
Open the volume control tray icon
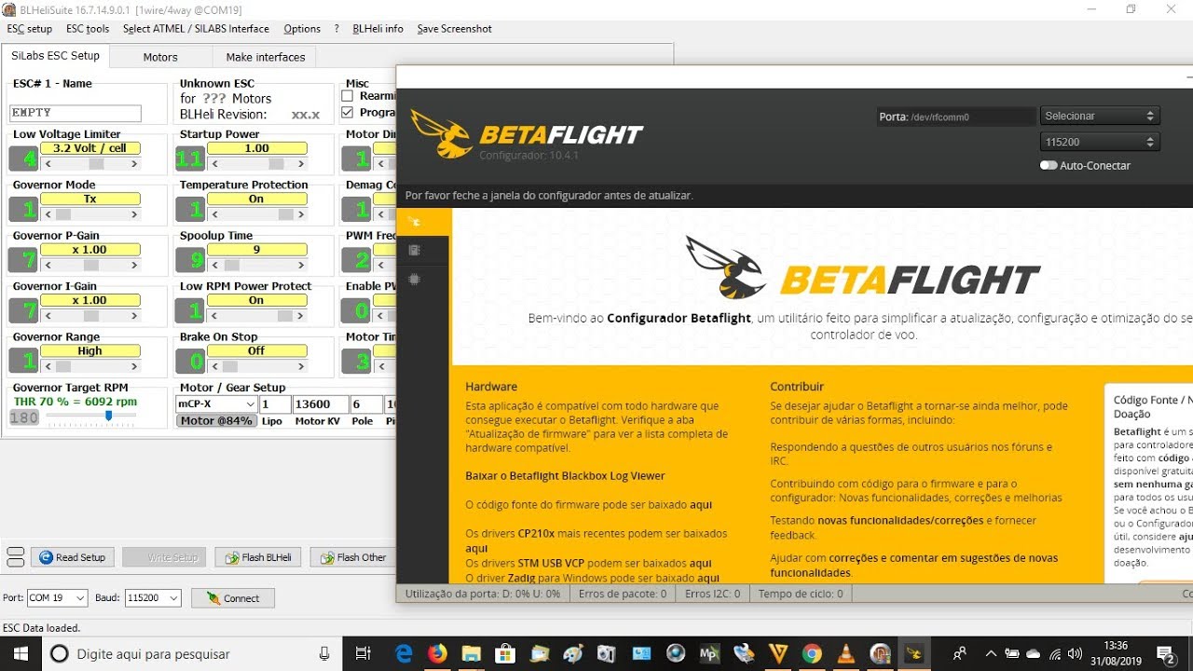(1075, 653)
